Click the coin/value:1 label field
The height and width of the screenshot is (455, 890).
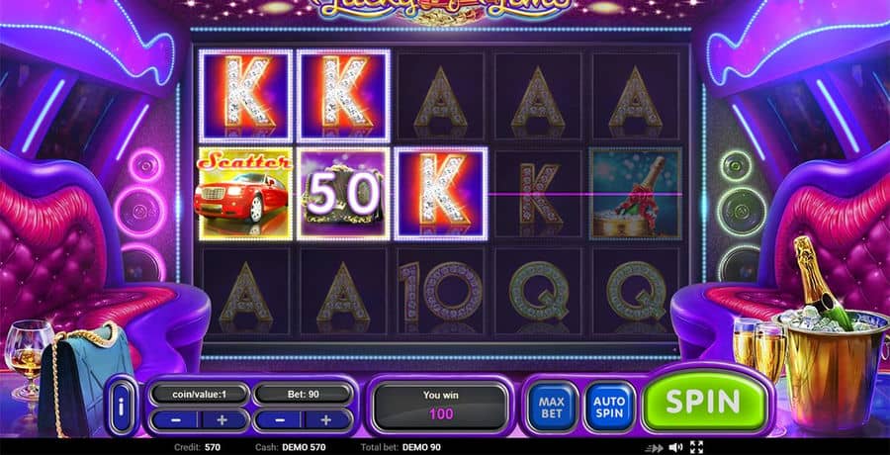[x=199, y=393]
